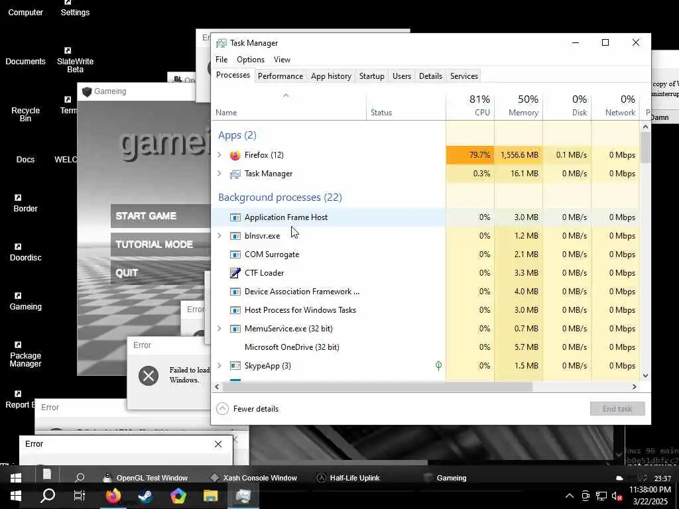Viewport: 679px width, 509px height.
Task: Click the Status column header
Action: pyautogui.click(x=406, y=105)
